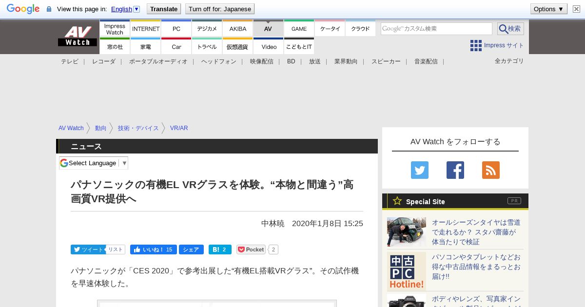The width and height of the screenshot is (585, 307).
Task: Open the PC tab
Action: (176, 28)
